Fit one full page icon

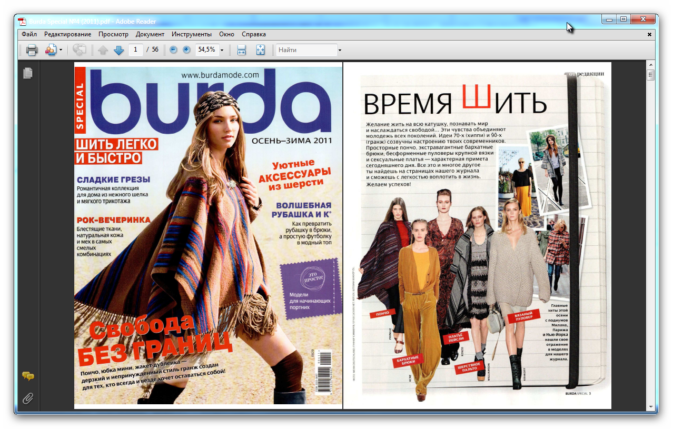click(260, 50)
